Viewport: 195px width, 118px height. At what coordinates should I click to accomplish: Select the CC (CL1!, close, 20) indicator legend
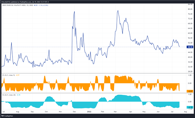[9, 95]
